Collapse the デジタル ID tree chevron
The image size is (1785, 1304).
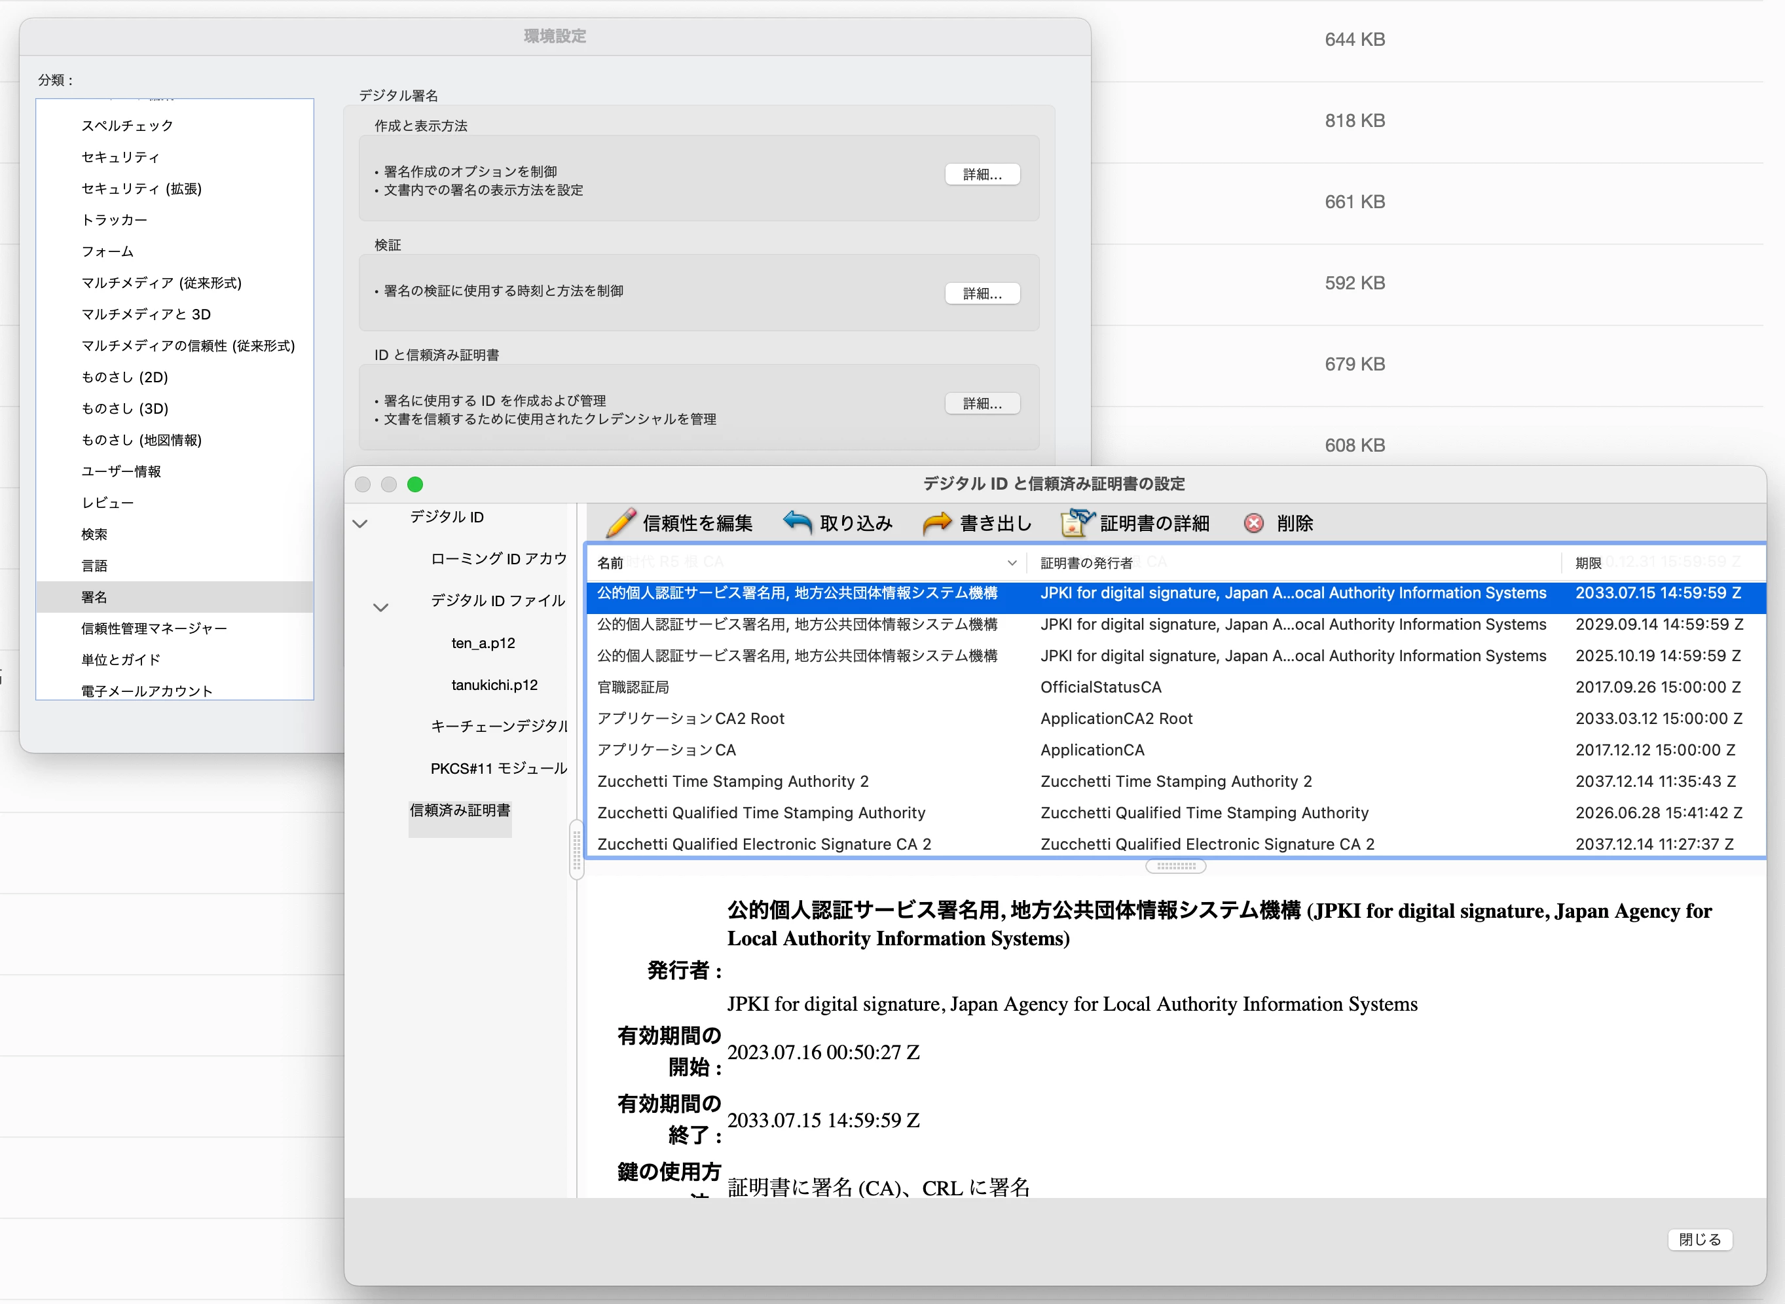point(360,523)
